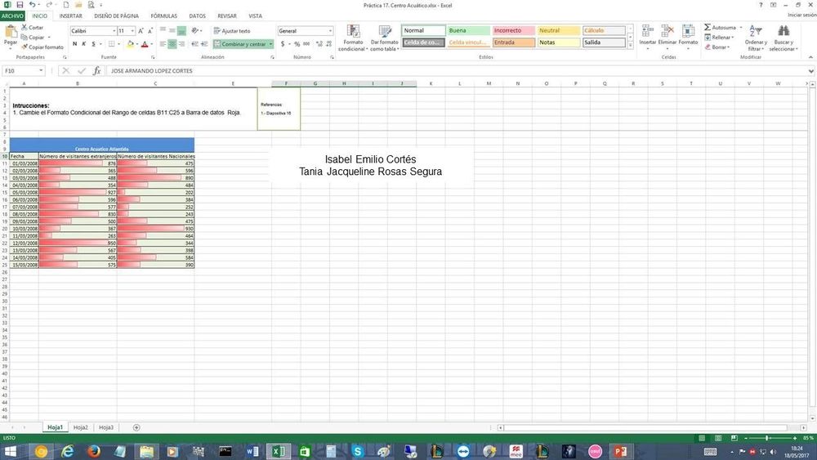
Task: Open the General number format dropdown
Action: pyautogui.click(x=330, y=31)
